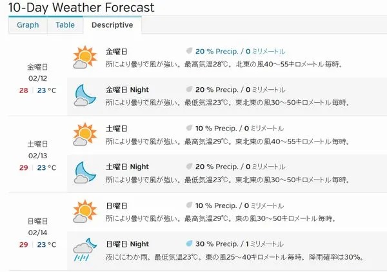Click the 金曜日 Night moon and cloud icon
Viewport: 387px width, 272px height.
coord(84,95)
